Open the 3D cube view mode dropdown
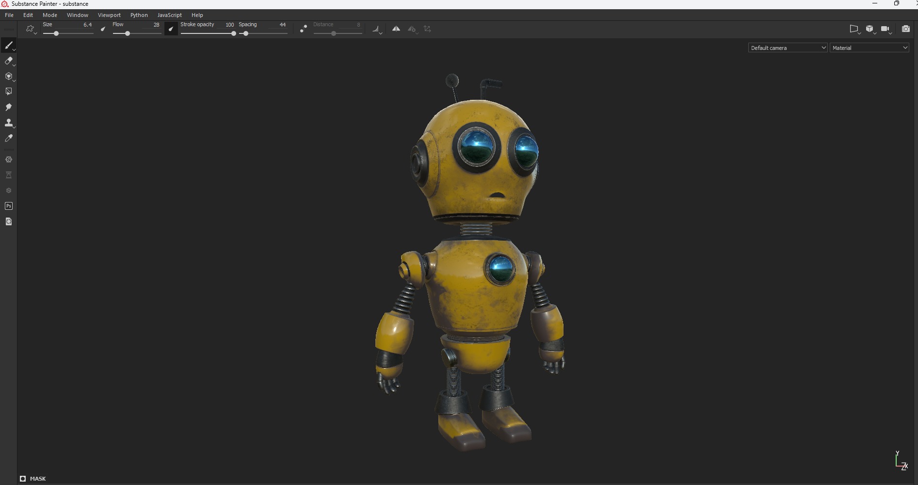 pyautogui.click(x=870, y=29)
